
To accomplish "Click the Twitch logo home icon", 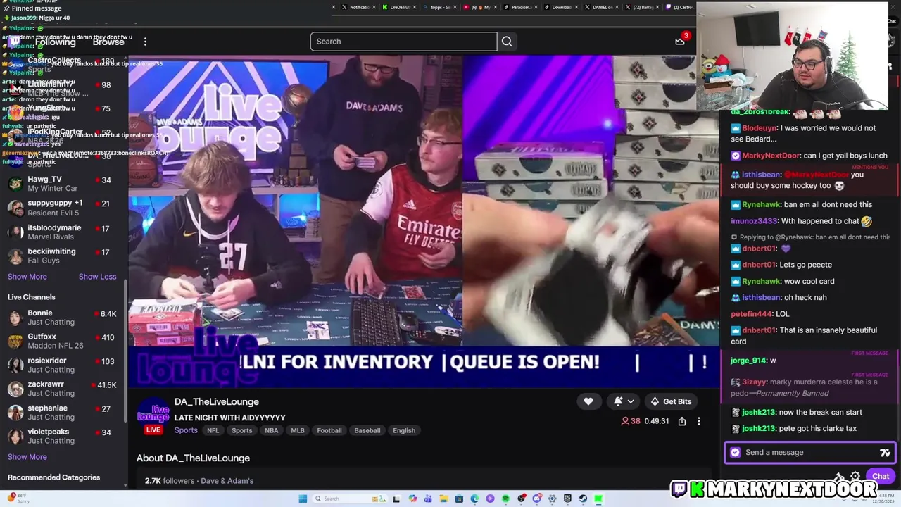I will 15,42.
